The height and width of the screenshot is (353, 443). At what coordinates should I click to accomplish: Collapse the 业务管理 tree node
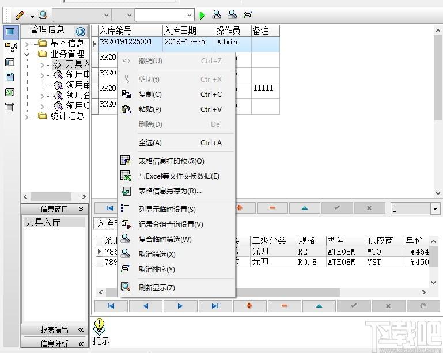26,54
